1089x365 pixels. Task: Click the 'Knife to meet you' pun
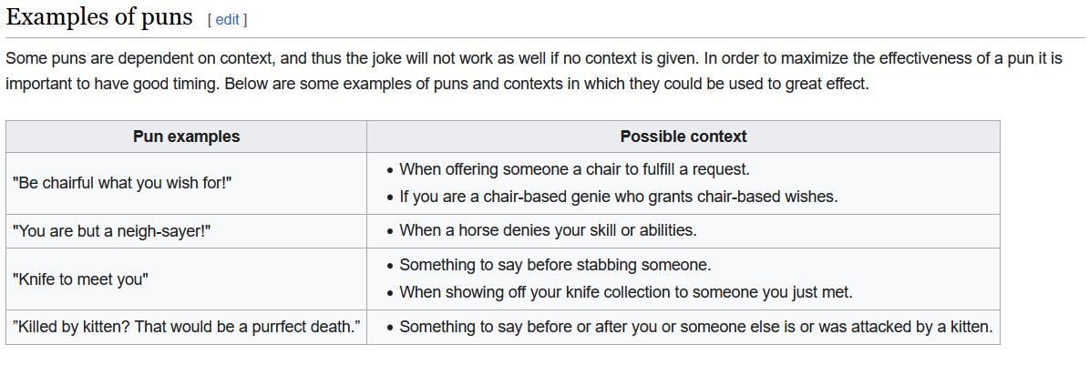click(80, 279)
